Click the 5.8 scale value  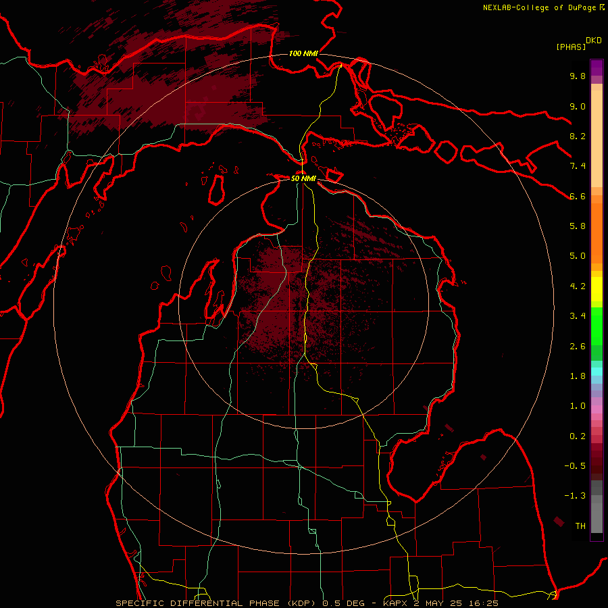(x=578, y=226)
